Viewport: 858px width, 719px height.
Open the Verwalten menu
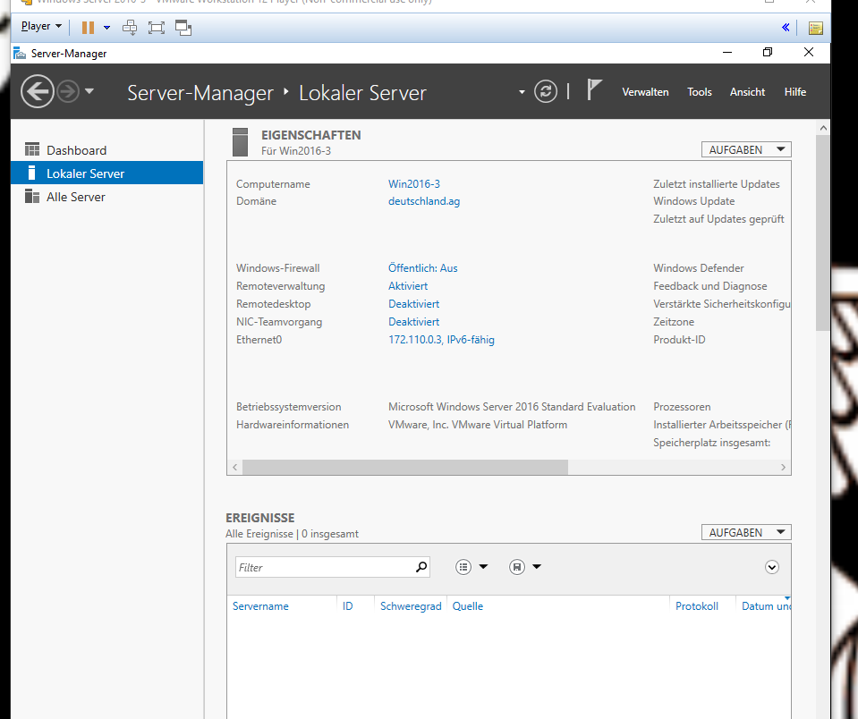click(645, 92)
